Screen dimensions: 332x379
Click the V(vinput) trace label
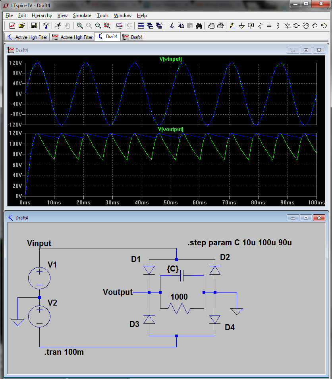170,59
